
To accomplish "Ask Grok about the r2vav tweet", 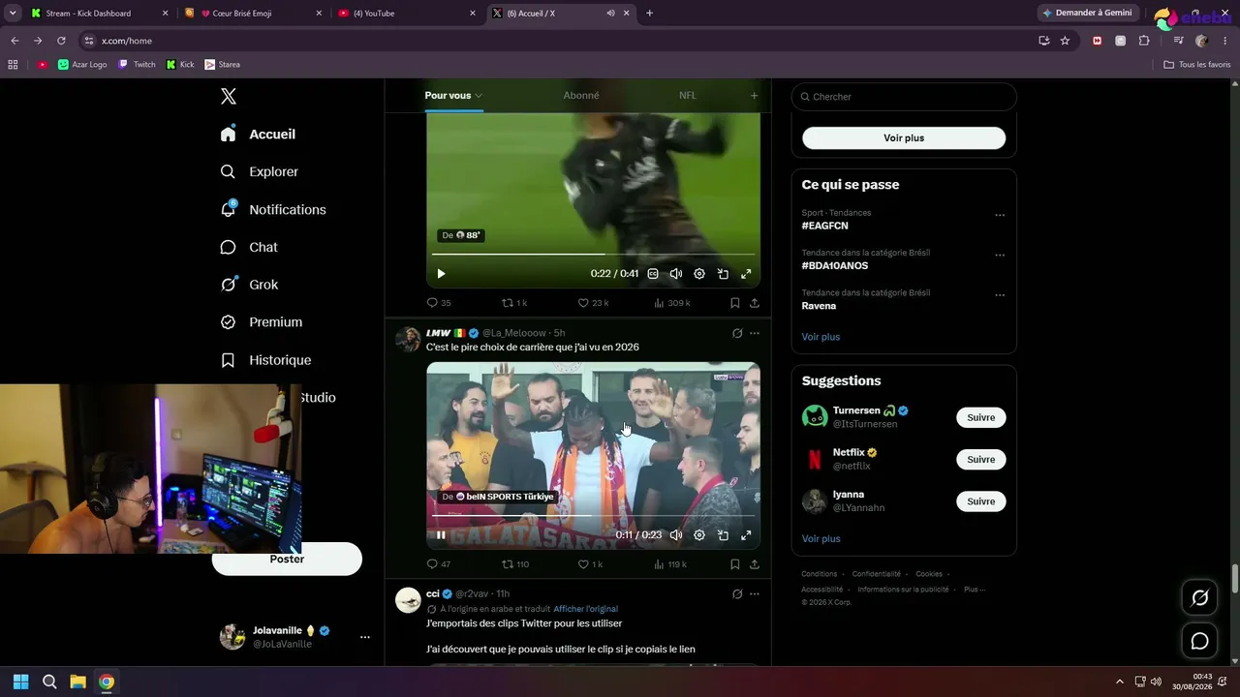I will (x=737, y=593).
